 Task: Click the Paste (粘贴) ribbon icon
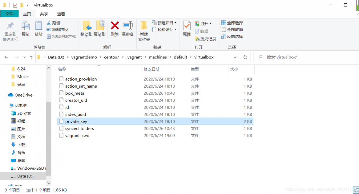click(x=38, y=26)
